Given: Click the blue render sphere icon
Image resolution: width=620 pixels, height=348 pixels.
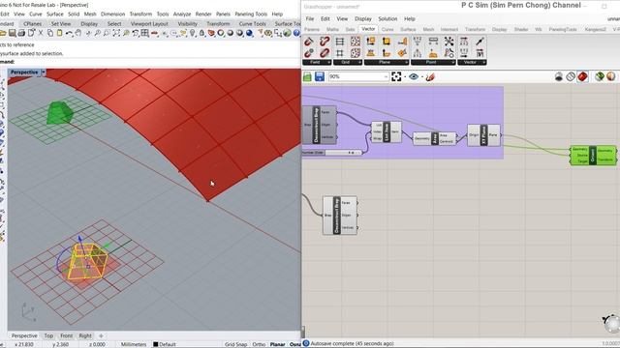Looking at the screenshot, I should click(x=249, y=33).
